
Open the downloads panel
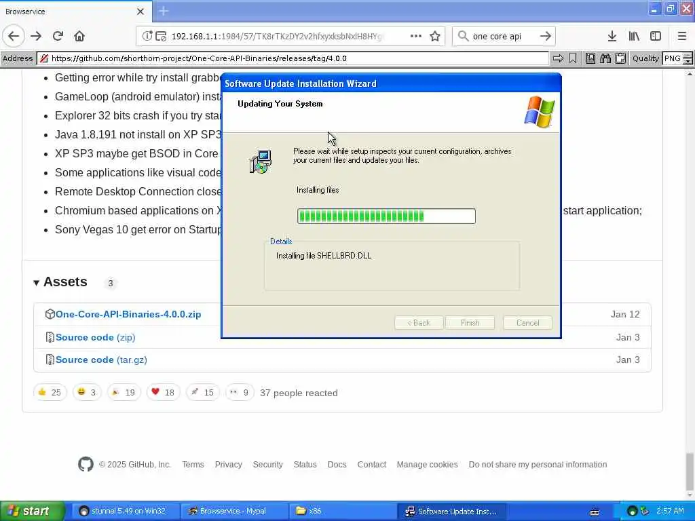coord(612,36)
